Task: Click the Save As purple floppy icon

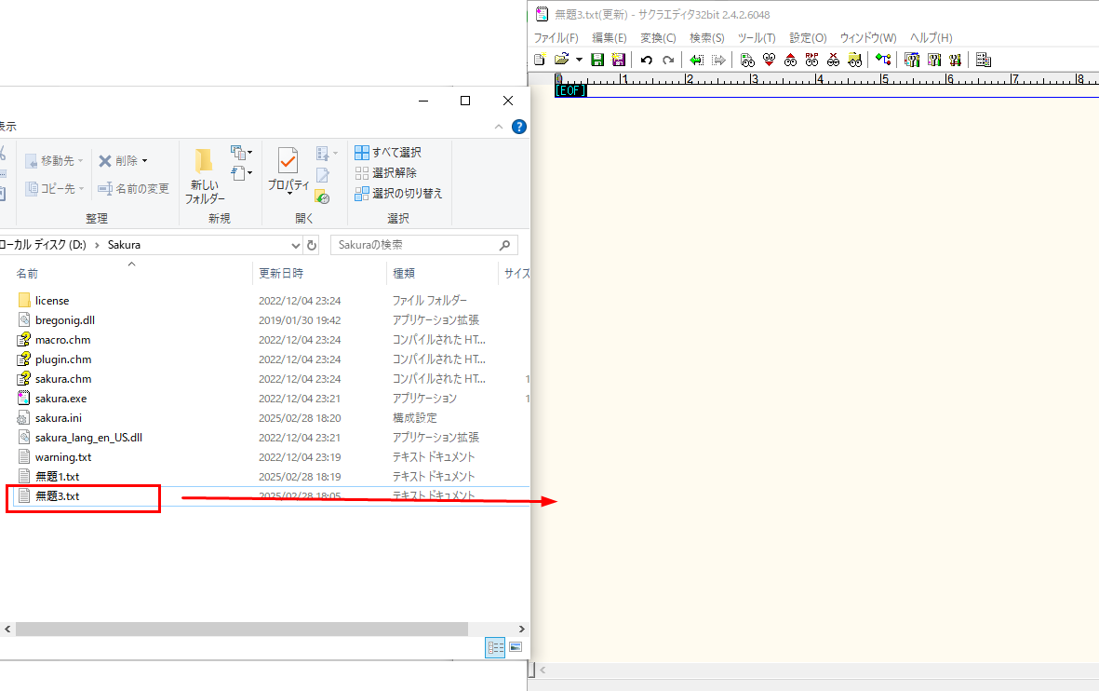Action: (x=618, y=60)
